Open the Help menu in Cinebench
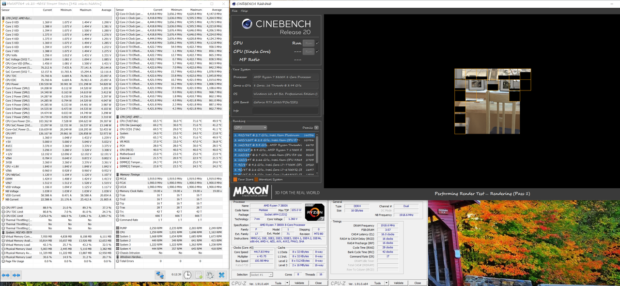This screenshot has width=620, height=286. (x=244, y=11)
